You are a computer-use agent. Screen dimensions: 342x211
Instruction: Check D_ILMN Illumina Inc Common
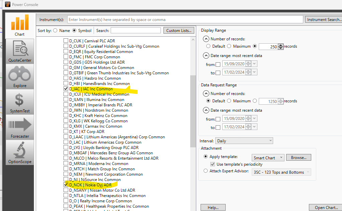[66, 99]
